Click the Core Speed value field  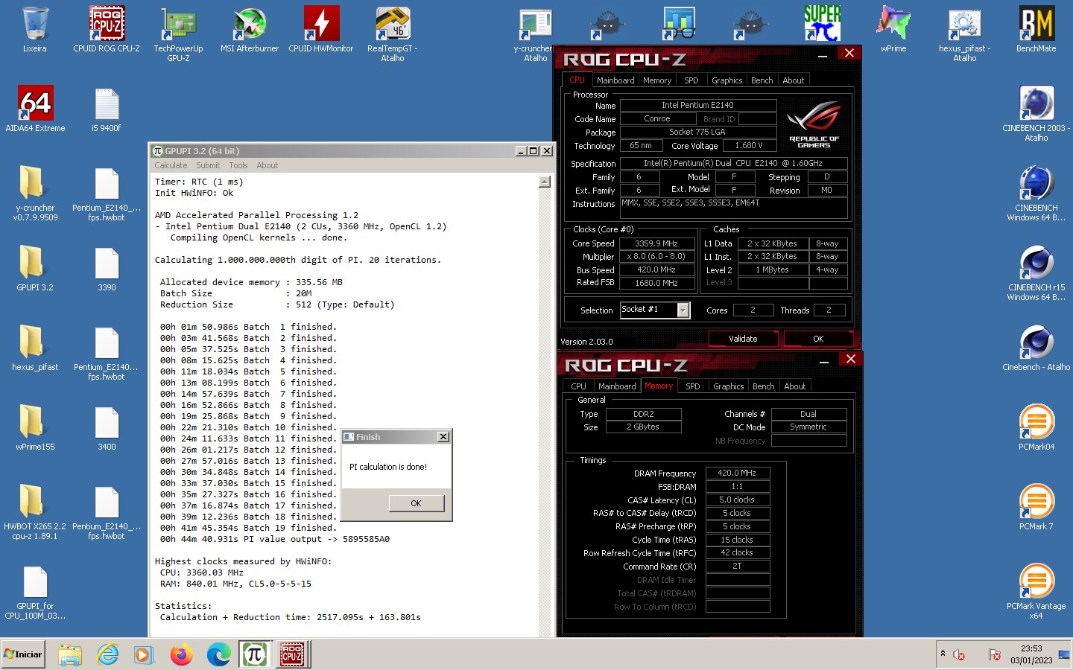coord(656,243)
